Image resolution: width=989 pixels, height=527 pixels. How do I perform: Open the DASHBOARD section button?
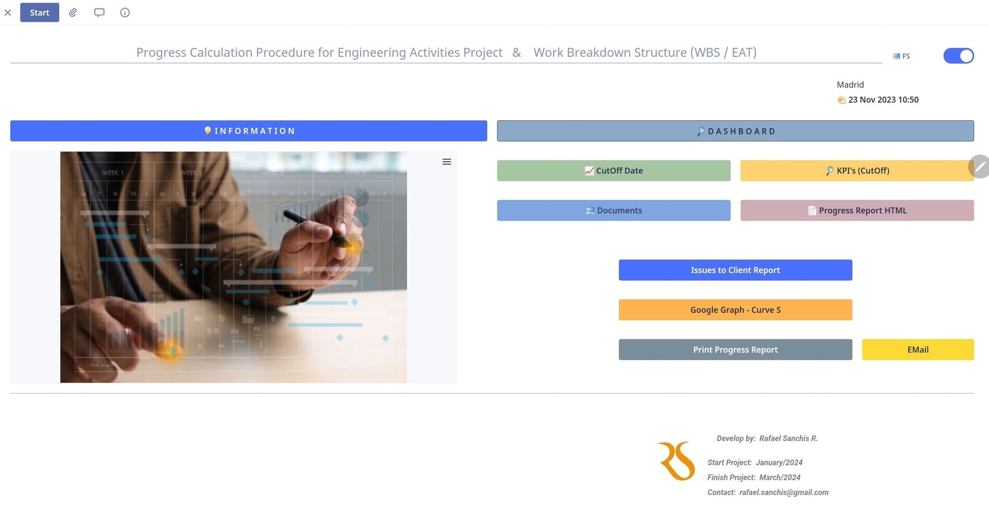coord(735,131)
